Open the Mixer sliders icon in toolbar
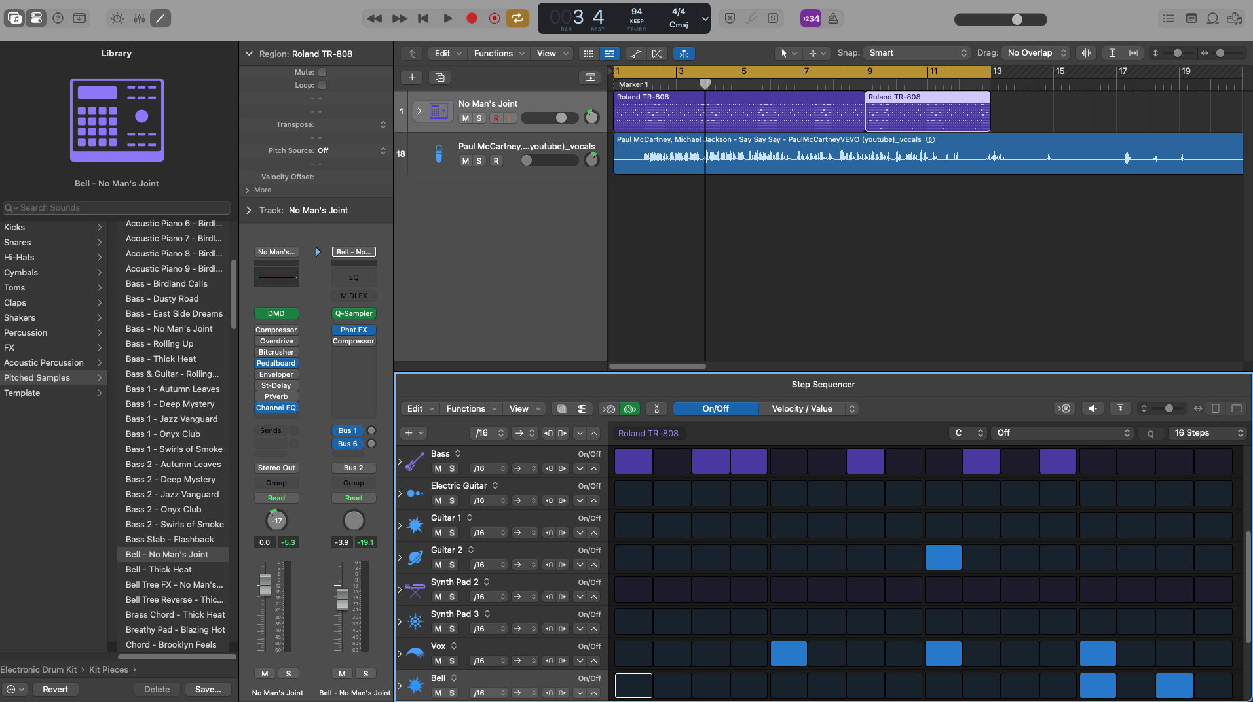 [x=140, y=18]
